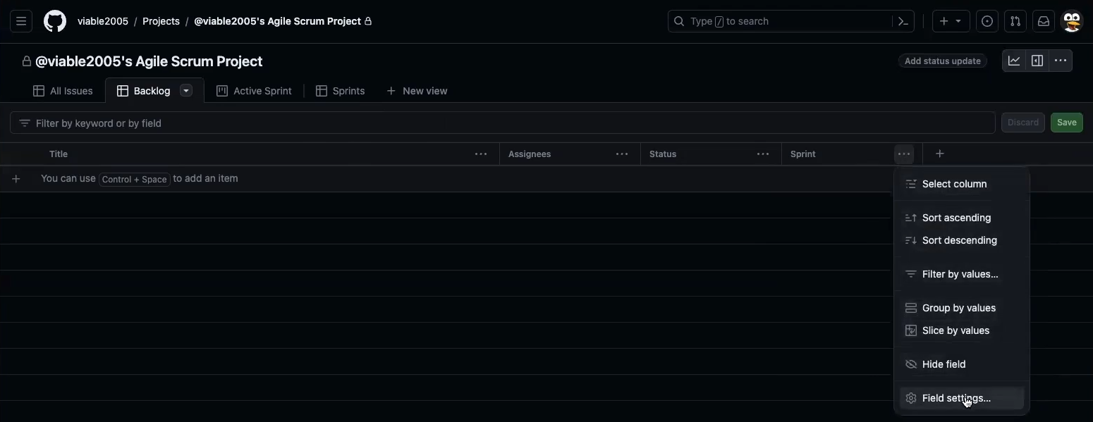The image size is (1093, 422).
Task: Open the Pull requests icon
Action: pos(1015,21)
